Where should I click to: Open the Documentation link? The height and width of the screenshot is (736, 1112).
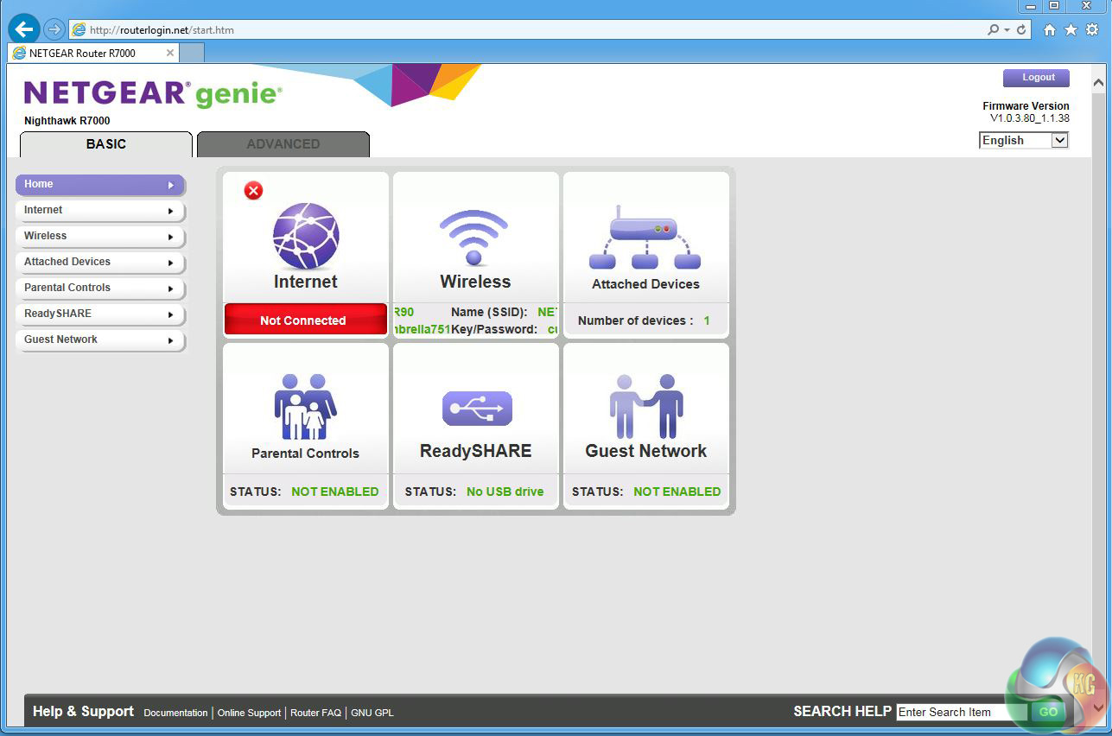point(175,713)
